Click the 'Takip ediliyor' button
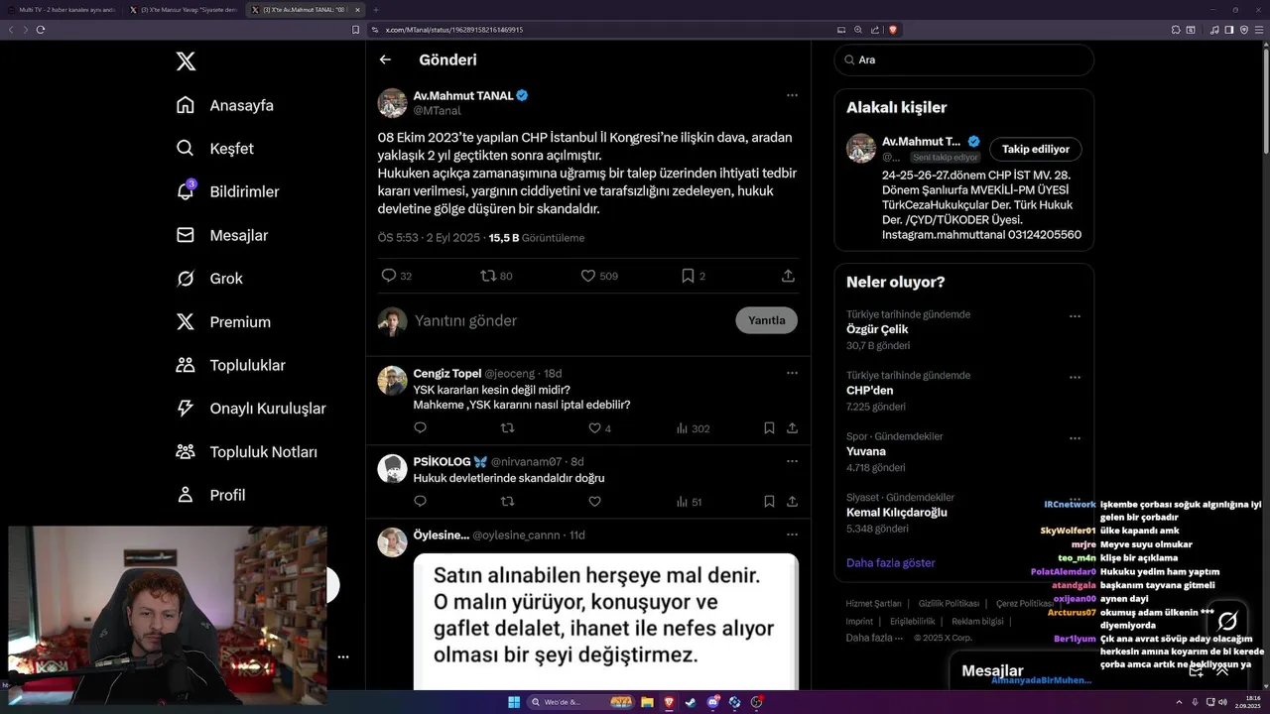Image resolution: width=1270 pixels, height=714 pixels. pos(1036,149)
